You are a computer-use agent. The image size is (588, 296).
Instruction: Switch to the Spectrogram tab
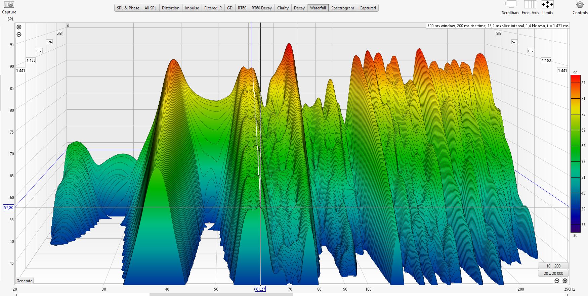tap(342, 8)
